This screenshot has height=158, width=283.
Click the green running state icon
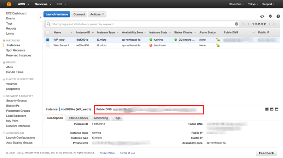point(151,40)
